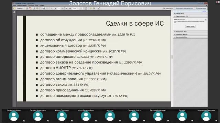Click the red convert PDF toolbar icon
This screenshot has width=220, height=123.
click(30, 8)
